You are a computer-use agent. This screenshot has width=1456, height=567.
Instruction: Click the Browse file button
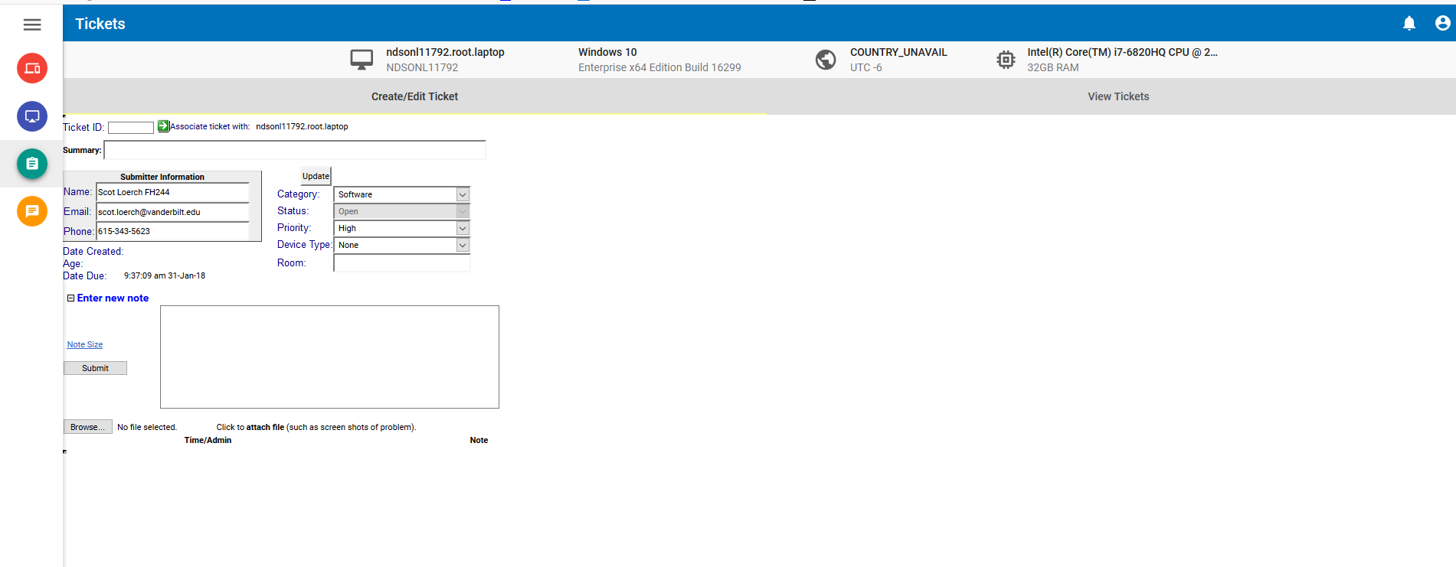pos(87,427)
